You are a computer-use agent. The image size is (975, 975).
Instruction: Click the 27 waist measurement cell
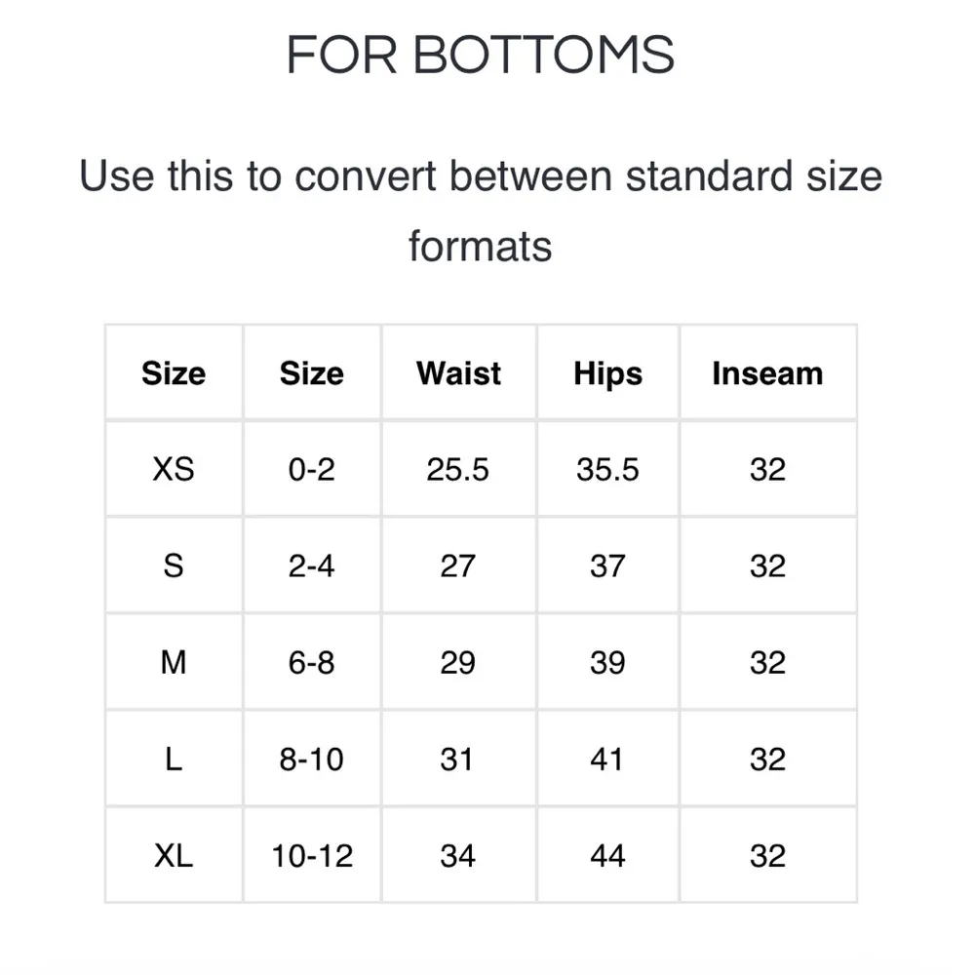(x=457, y=565)
